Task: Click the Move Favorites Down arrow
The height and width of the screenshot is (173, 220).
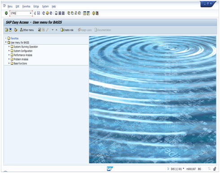Action: (x=52, y=30)
